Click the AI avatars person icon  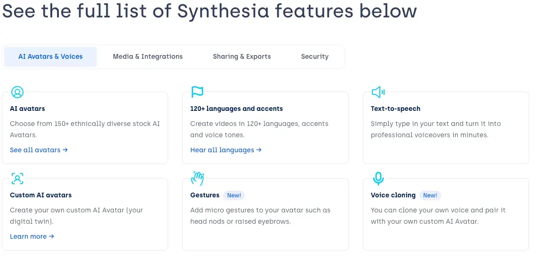[x=17, y=92]
